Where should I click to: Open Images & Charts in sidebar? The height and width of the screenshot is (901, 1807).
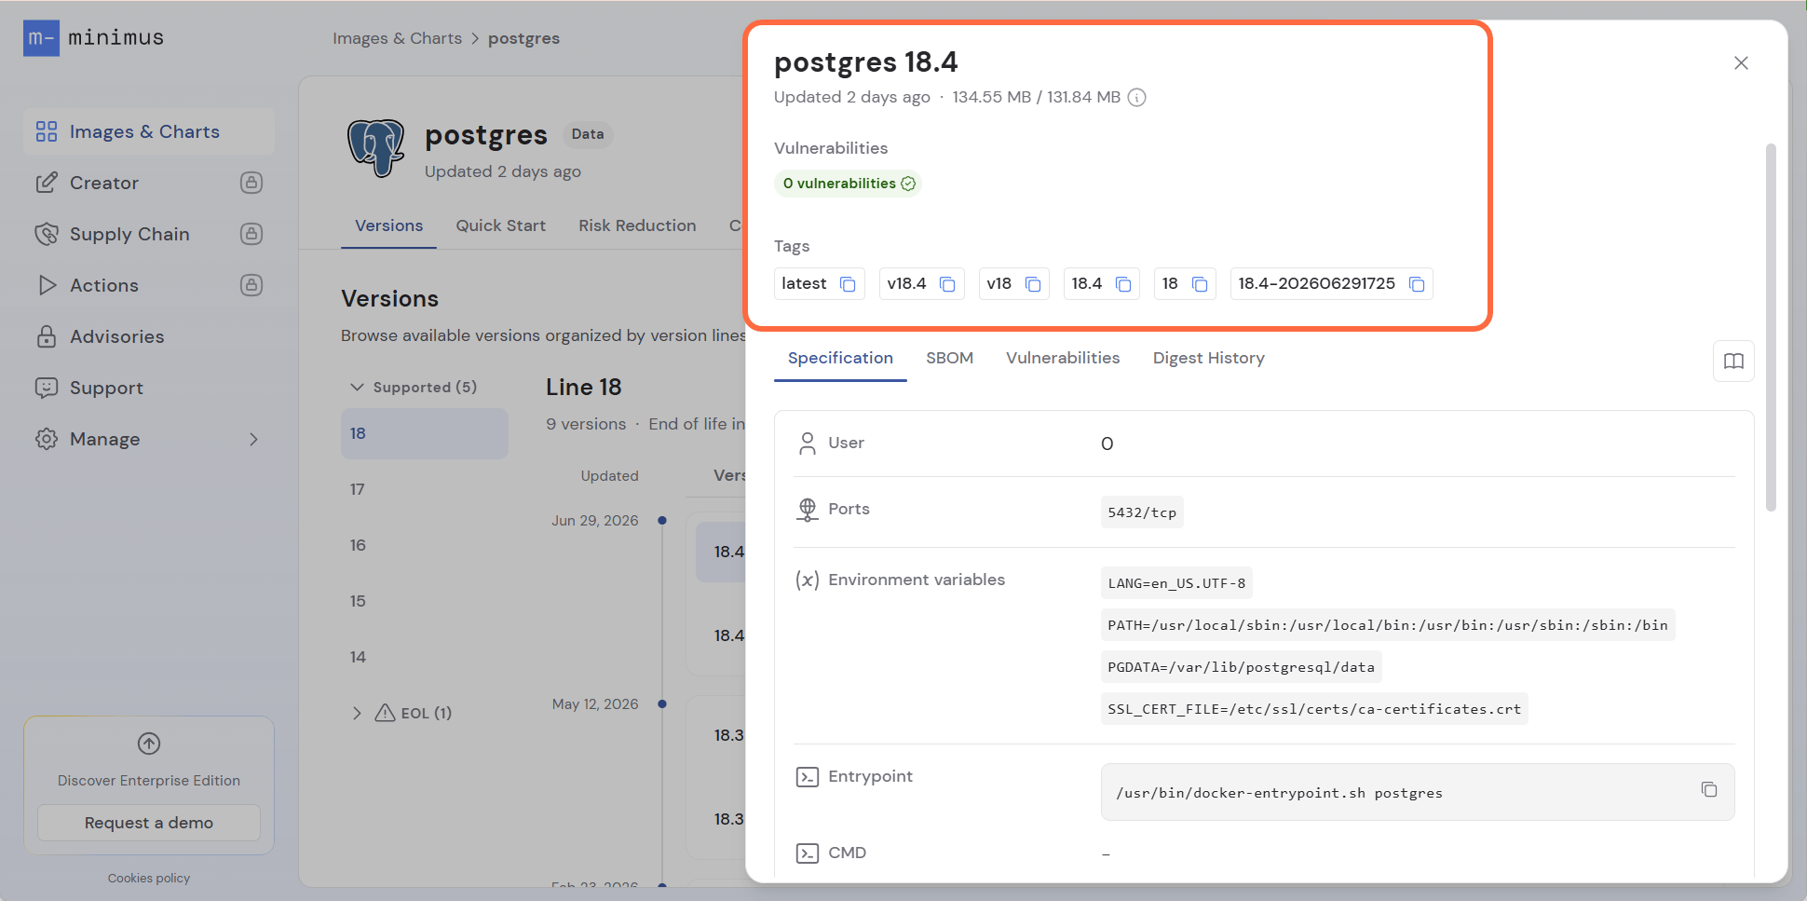149,131
